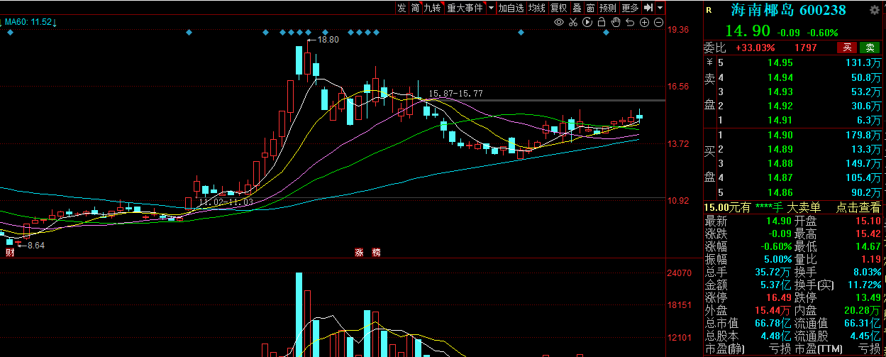This screenshot has width=886, height=357.
Task: Select the hand pan tool
Action: pos(616,23)
